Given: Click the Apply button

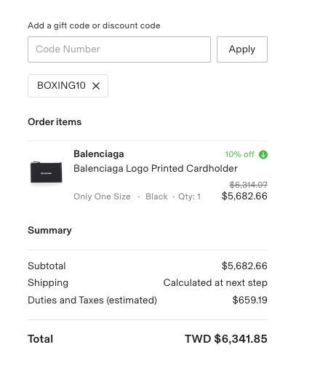Looking at the screenshot, I should [x=242, y=49].
